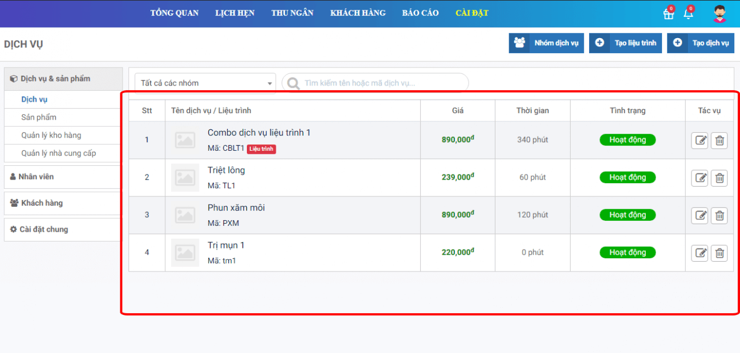The height and width of the screenshot is (353, 740).
Task: Open the Tất cả các nhóm dropdown
Action: point(205,83)
